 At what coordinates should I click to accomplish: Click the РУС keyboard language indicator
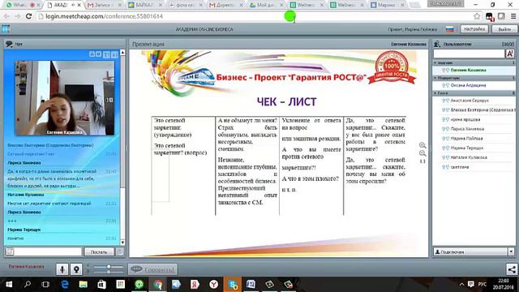click(x=483, y=285)
